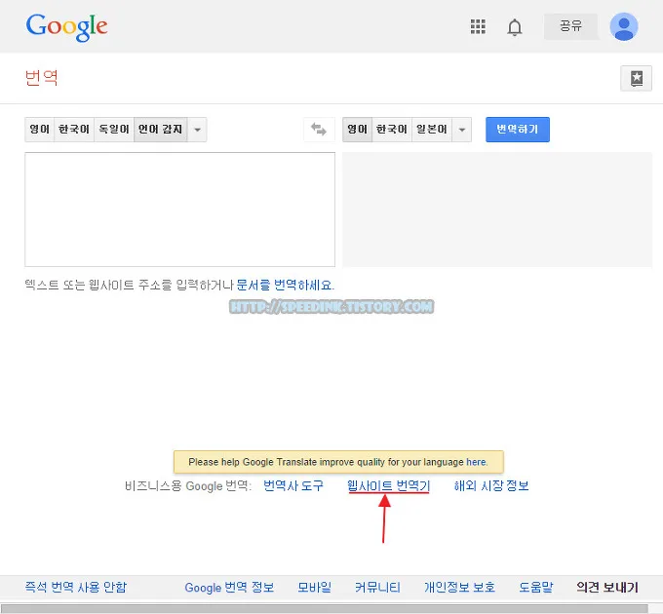Open the 문서를 번역하세요 link
Viewport: 663px width, 614px height.
[285, 285]
